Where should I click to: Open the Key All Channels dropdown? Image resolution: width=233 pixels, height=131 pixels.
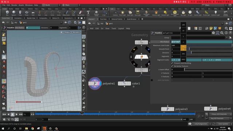pyautogui.click(x=220, y=118)
